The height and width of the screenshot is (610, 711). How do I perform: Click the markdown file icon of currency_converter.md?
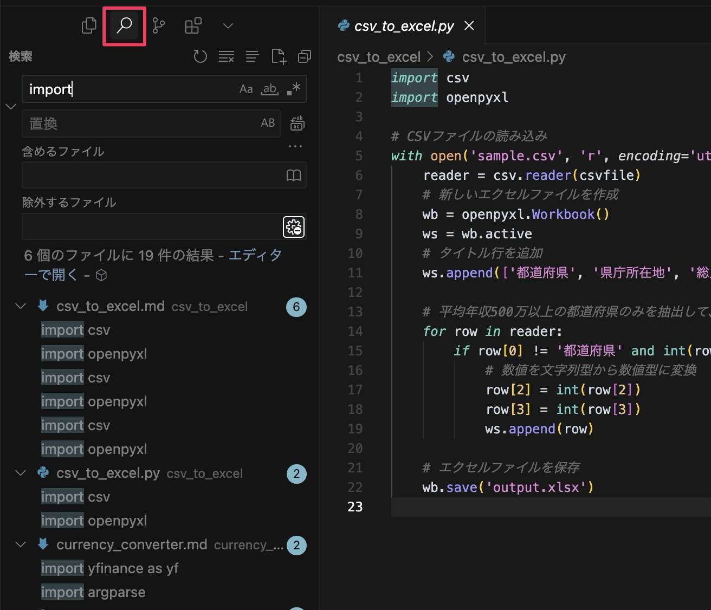click(x=43, y=543)
